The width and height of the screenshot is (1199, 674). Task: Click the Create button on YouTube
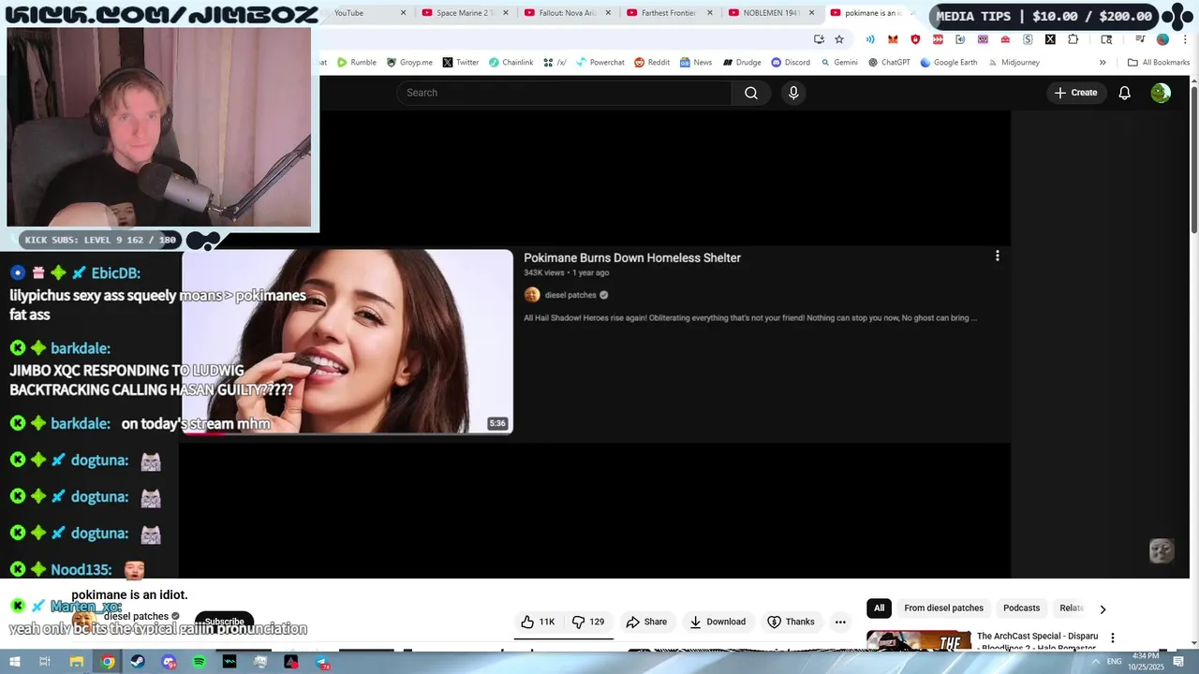point(1075,93)
